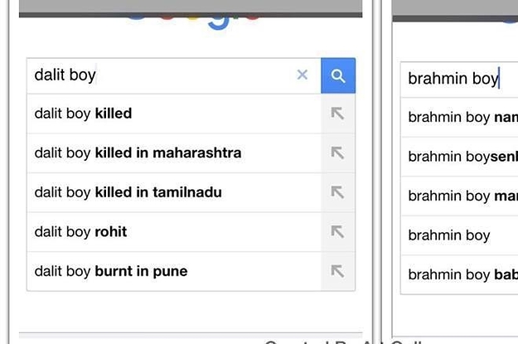Image resolution: width=518 pixels, height=344 pixels.
Task: Select 'dalit boy burnt in pune' suggestion
Action: tap(174, 271)
